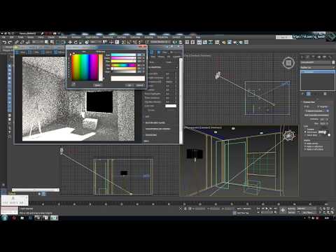Click the white color swatch in the light settings panel
This screenshot has height=252, width=336.
click(x=171, y=106)
